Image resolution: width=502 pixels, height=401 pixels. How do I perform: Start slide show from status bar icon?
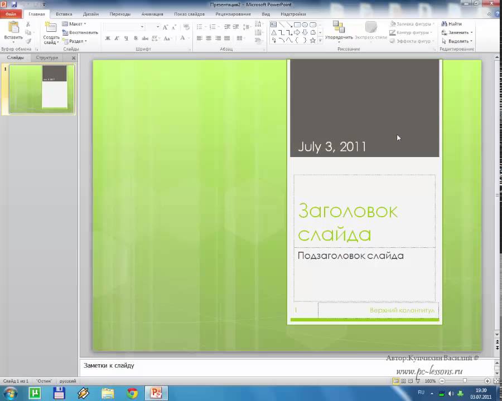(418, 381)
